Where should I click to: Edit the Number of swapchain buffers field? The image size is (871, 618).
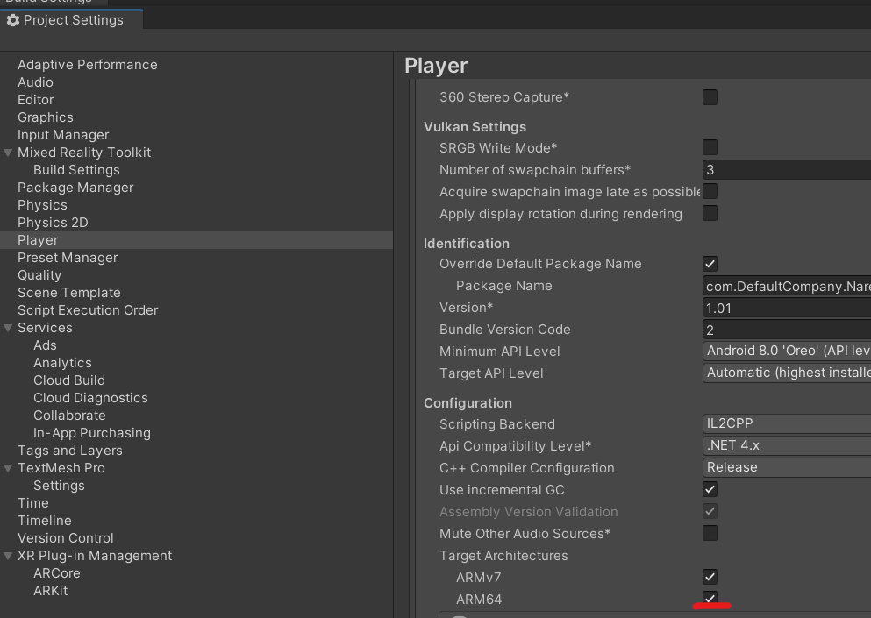click(787, 170)
